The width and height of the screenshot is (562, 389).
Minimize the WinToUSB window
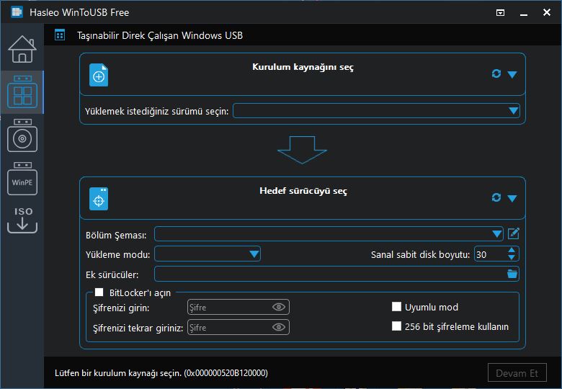click(x=524, y=13)
